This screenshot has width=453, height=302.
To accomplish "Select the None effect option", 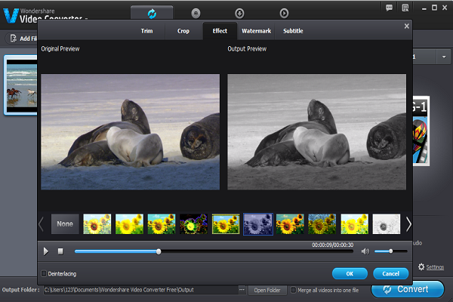I will [65, 223].
